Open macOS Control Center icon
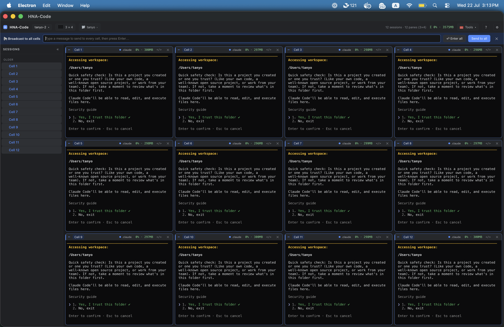This screenshot has width=504, height=327. 447,5
